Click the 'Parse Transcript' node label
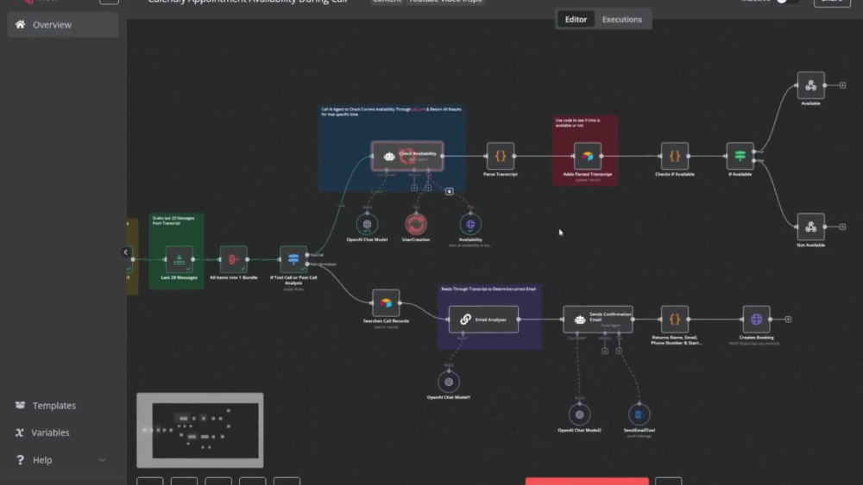This screenshot has height=485, width=863. pos(501,174)
